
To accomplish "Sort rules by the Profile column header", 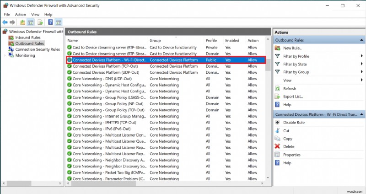I will click(211, 40).
